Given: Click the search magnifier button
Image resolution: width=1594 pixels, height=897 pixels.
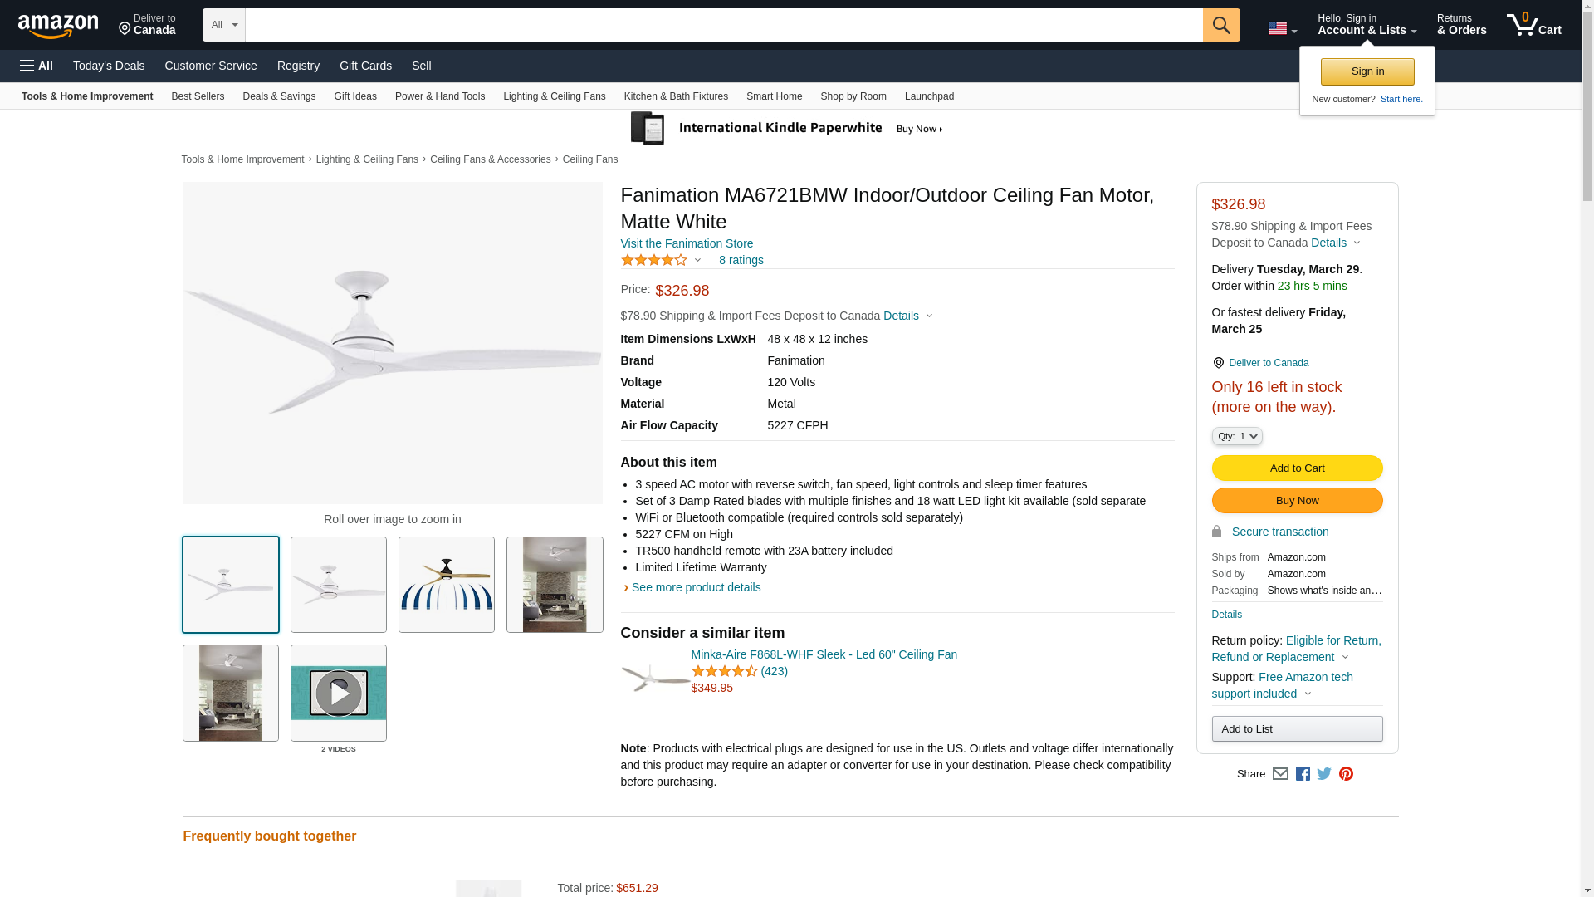Looking at the screenshot, I should 1220,25.
